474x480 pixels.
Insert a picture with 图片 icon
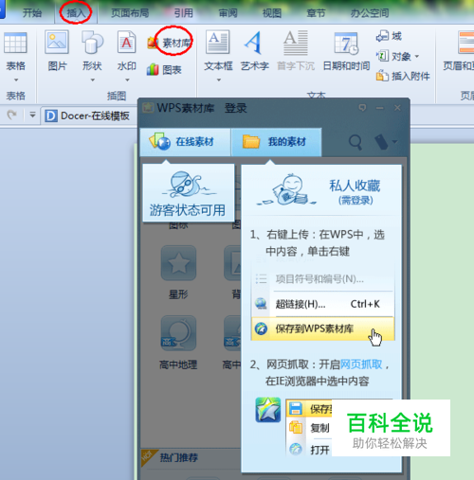[x=57, y=43]
